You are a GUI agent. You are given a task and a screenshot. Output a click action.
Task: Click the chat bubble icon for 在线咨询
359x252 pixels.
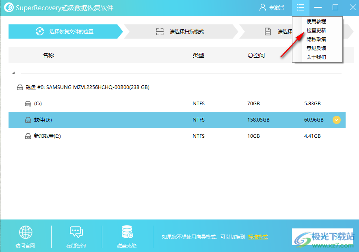click(76, 232)
